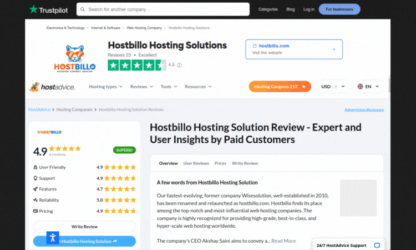The height and width of the screenshot is (250, 416).
Task: Click the SUPERB! badge
Action: click(x=124, y=150)
